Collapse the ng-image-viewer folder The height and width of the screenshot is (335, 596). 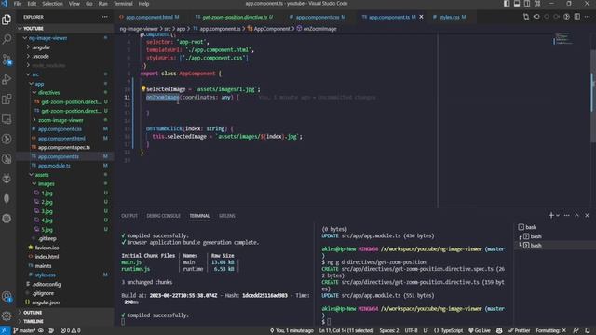point(64,38)
